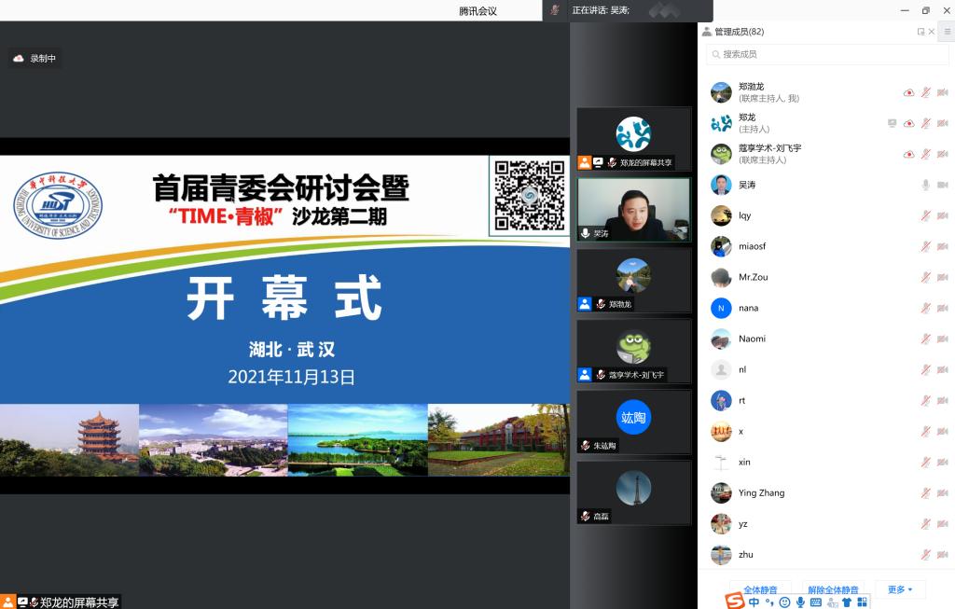Select member Ying Zhang in the list

(761, 492)
